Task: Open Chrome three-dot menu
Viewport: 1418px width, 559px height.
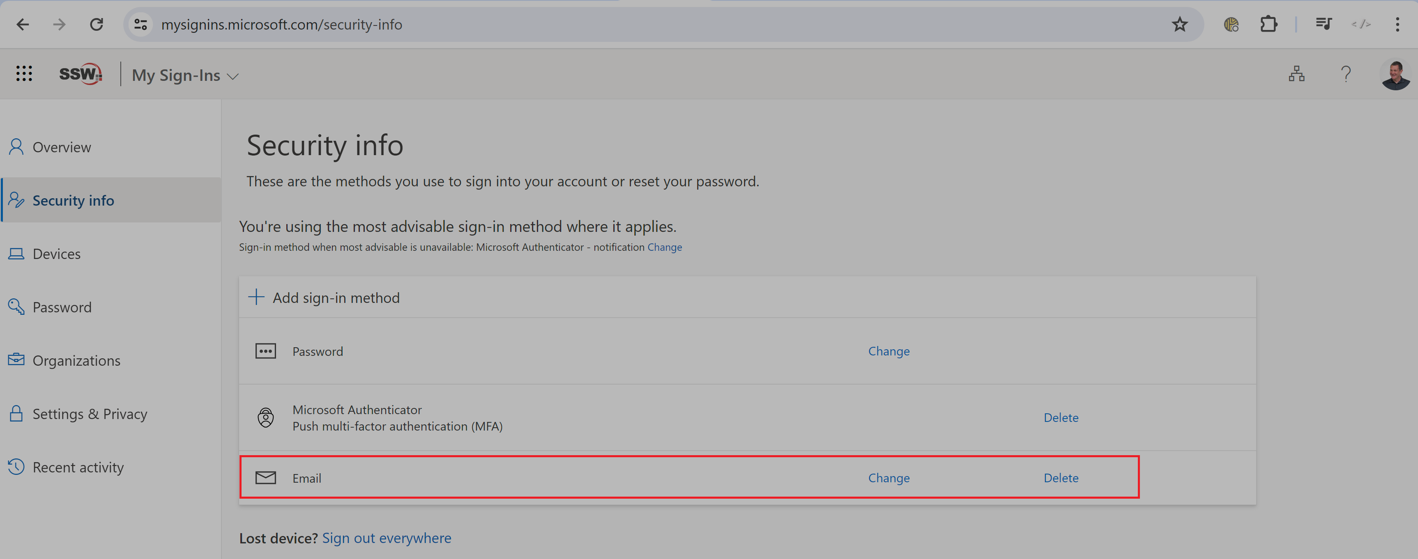Action: click(1397, 24)
